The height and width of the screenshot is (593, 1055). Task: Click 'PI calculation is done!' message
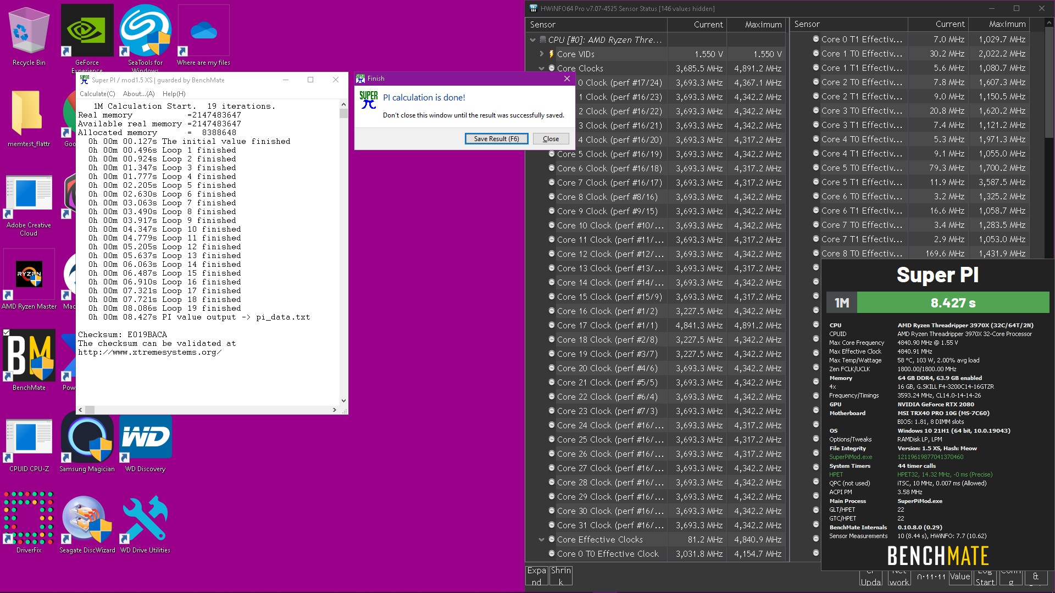(424, 98)
